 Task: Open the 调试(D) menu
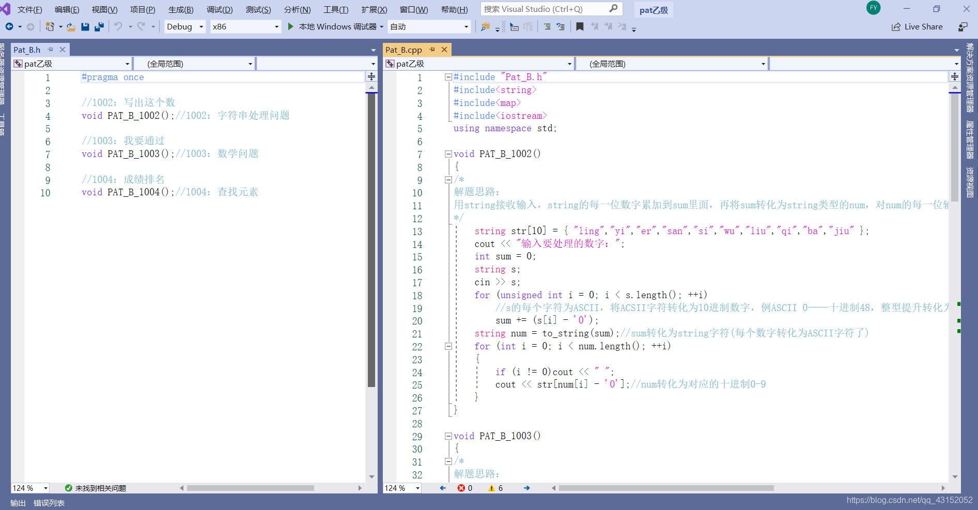220,9
